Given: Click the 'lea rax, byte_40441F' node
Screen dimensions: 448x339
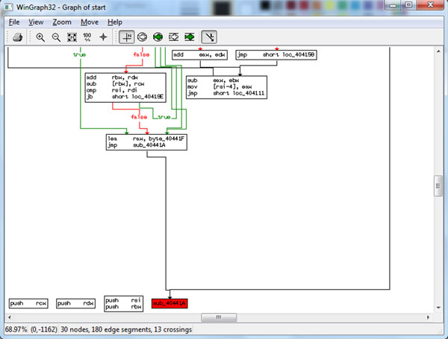Looking at the screenshot, I should 146,142.
